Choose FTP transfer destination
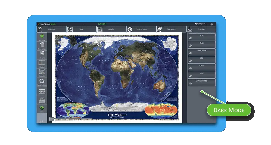 202,60
